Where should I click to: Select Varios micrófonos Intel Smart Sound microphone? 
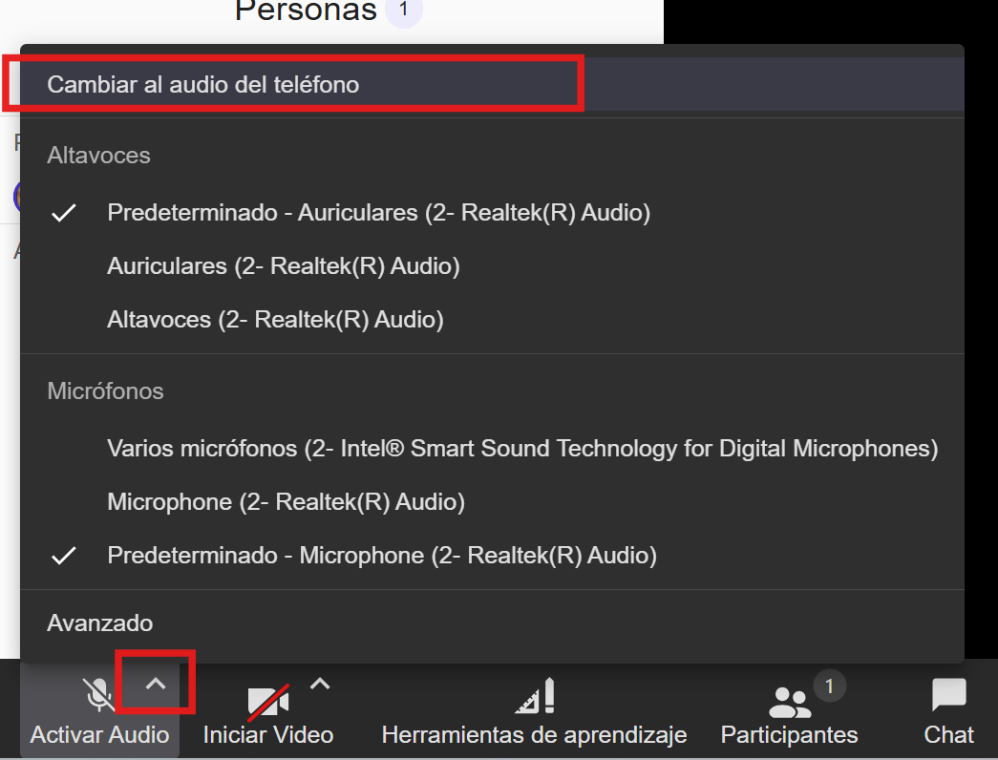(x=492, y=449)
